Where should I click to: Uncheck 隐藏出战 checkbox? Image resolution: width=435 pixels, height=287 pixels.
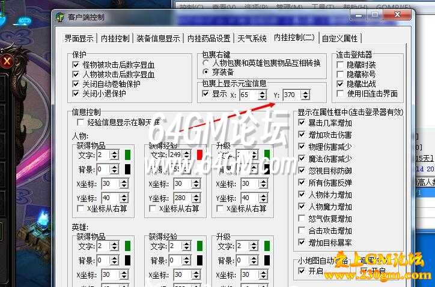coord(340,84)
